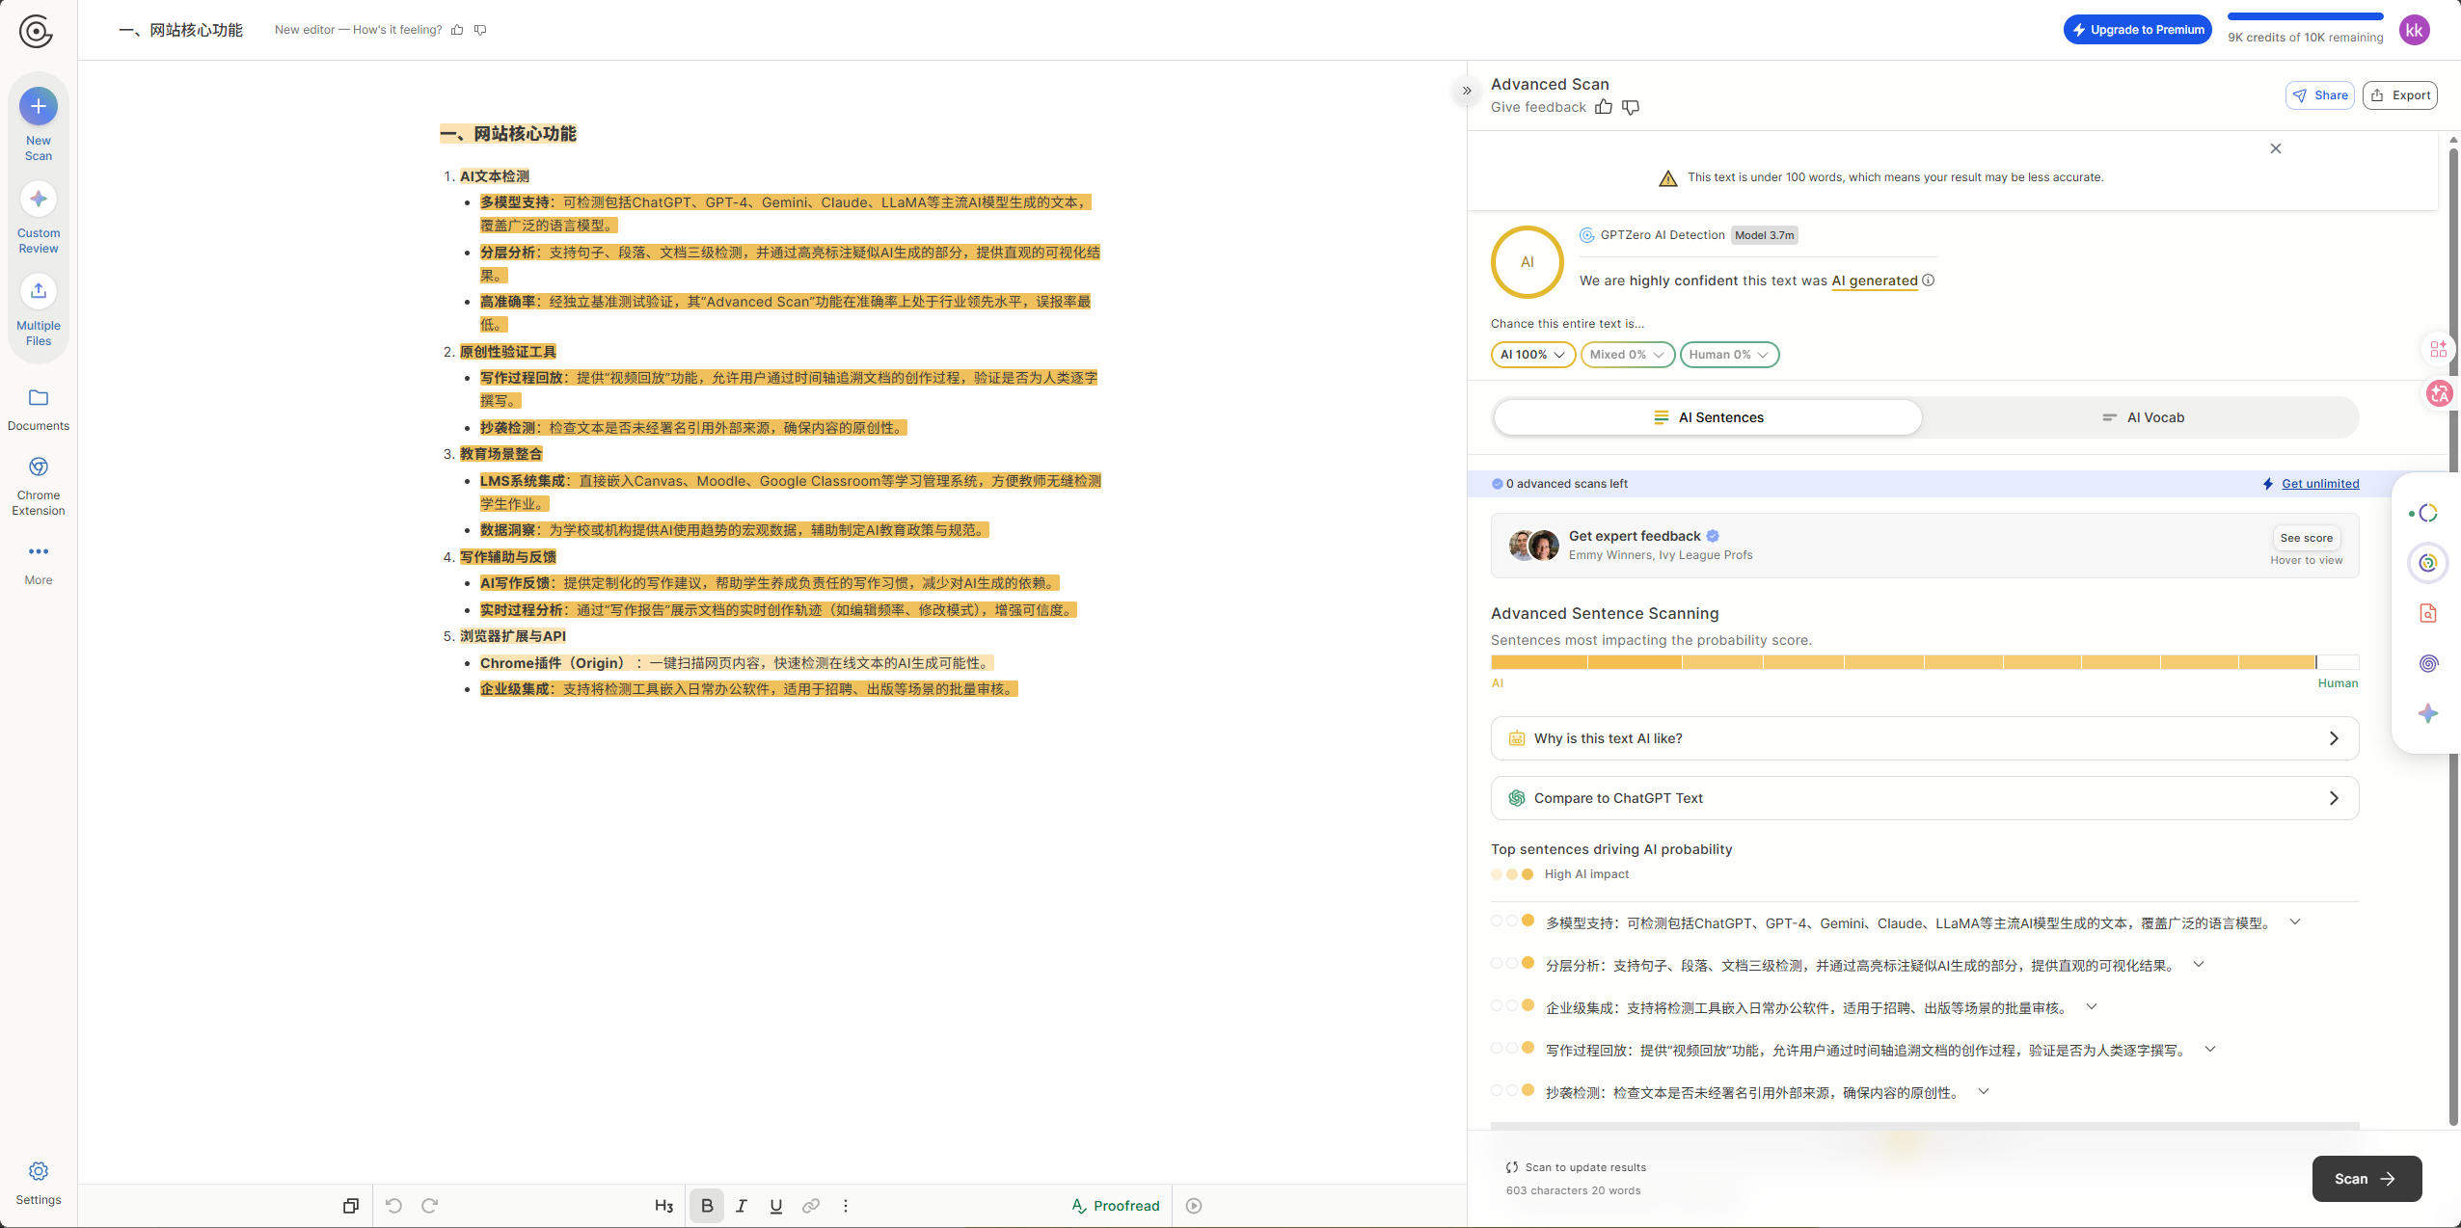Click the play button in the editor toolbar
This screenshot has height=1228, width=2461.
click(x=1194, y=1206)
